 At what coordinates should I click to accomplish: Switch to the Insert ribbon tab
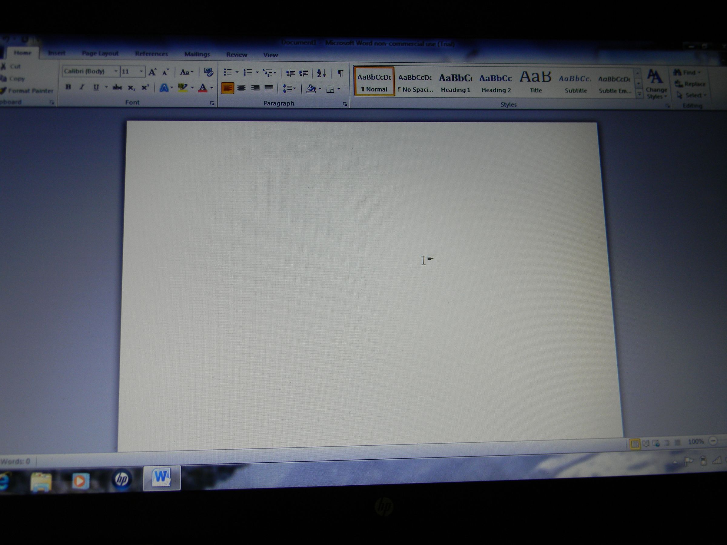[x=57, y=53]
